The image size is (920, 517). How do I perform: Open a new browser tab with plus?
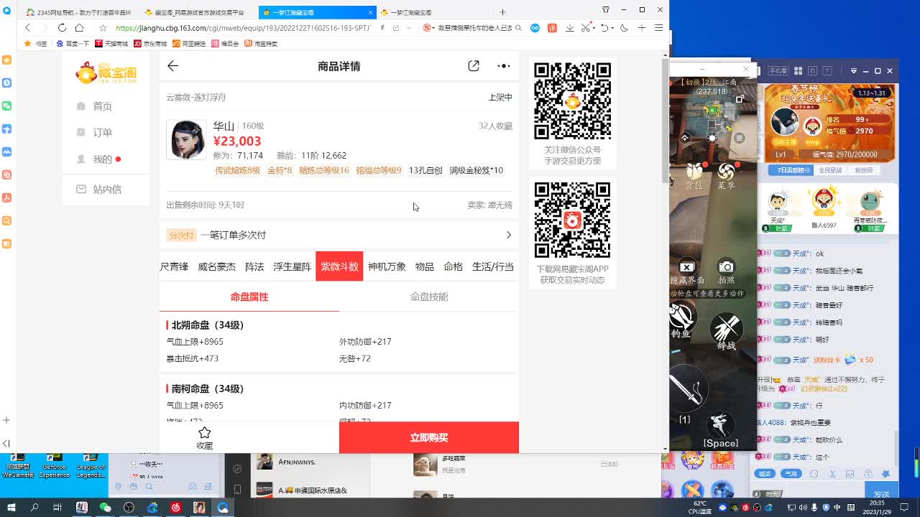click(x=502, y=12)
